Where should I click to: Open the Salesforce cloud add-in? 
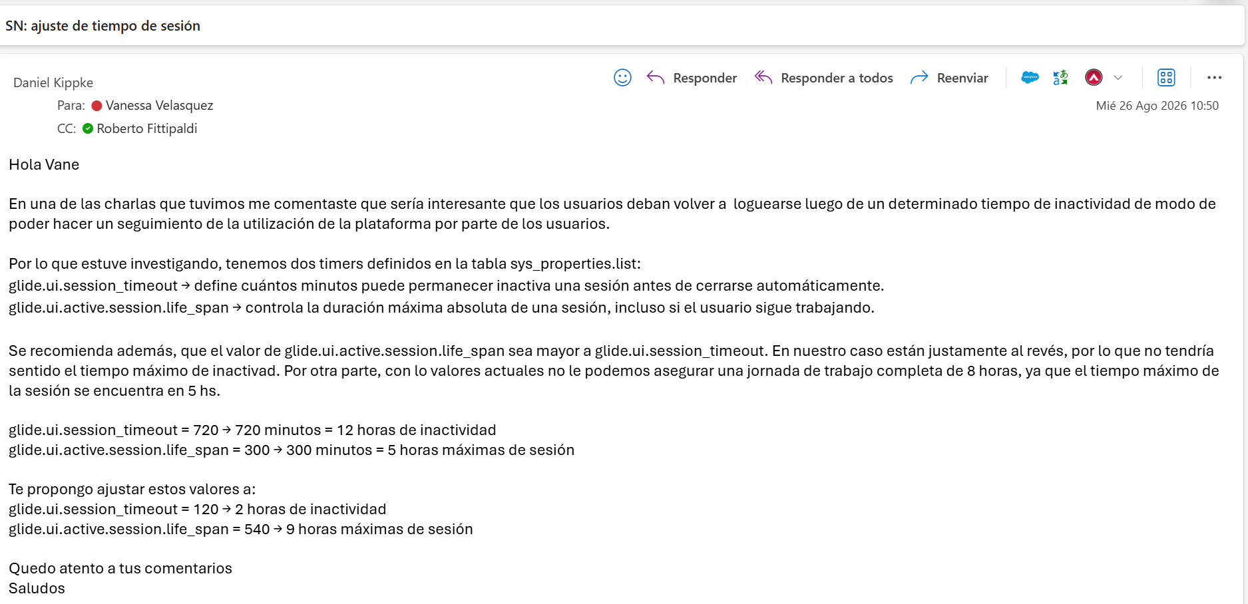point(1030,78)
